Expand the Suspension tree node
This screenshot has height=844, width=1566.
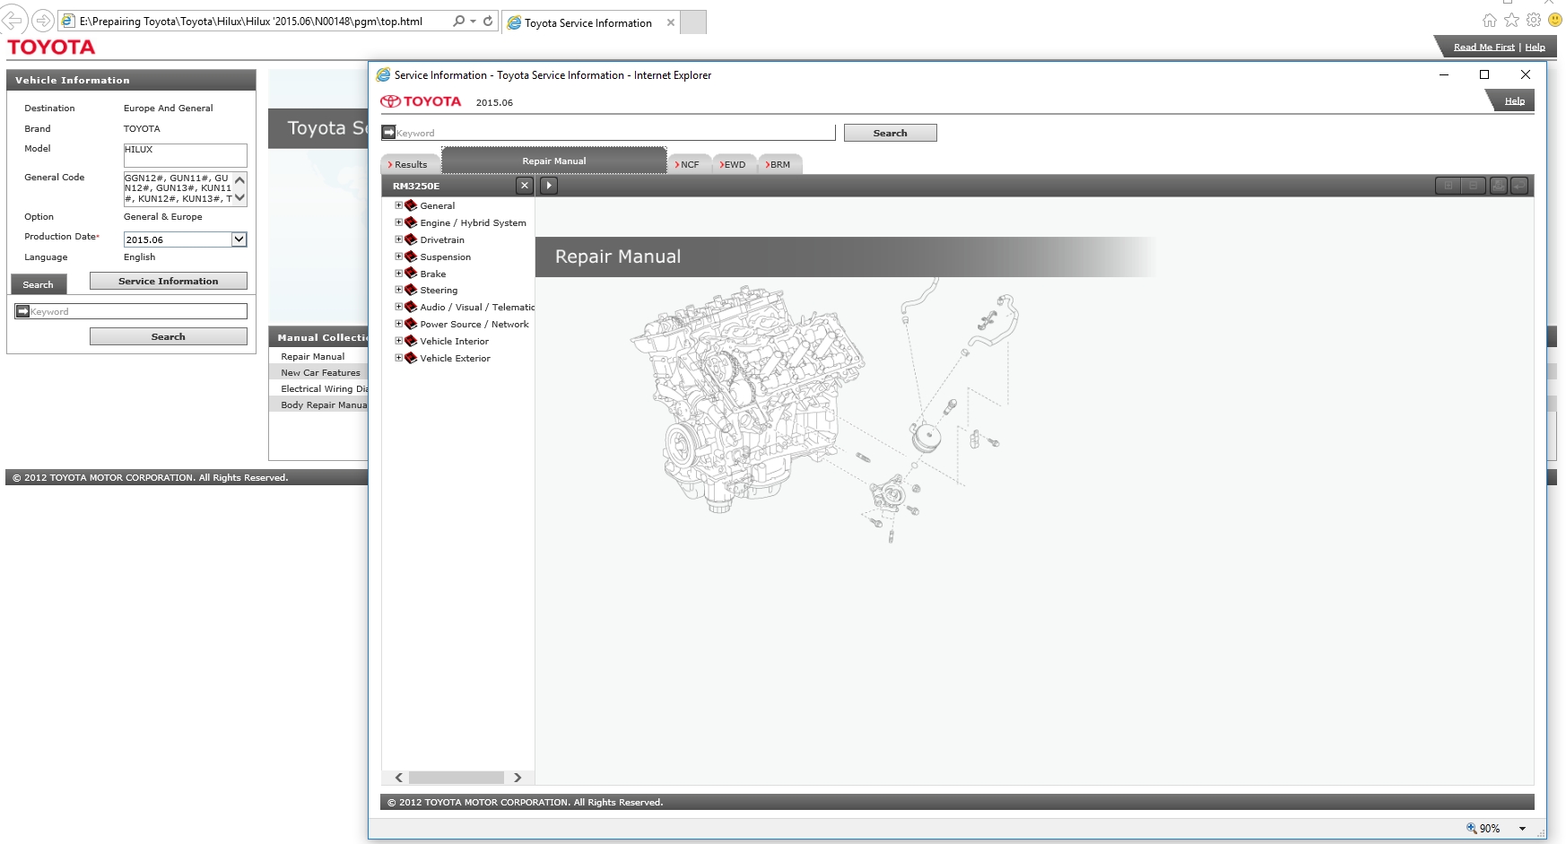pyautogui.click(x=399, y=257)
